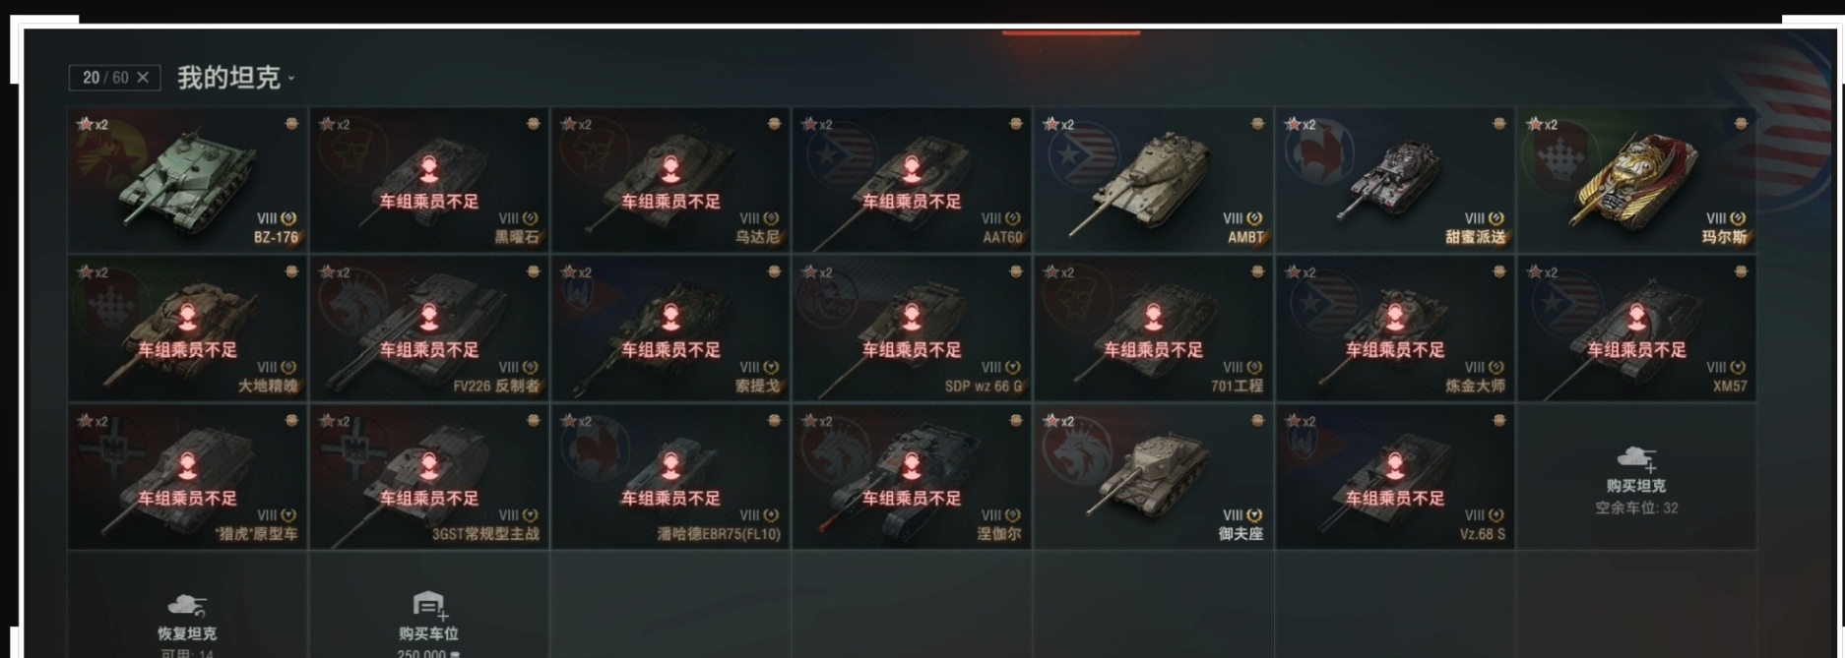The width and height of the screenshot is (1845, 658).
Task: Clear the 20/60 filter with X
Action: [x=143, y=78]
